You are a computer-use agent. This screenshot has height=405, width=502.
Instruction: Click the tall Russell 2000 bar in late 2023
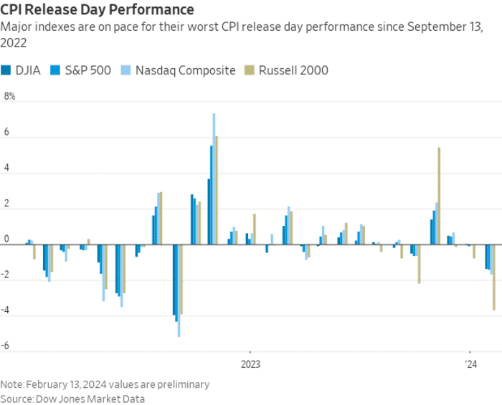439,196
